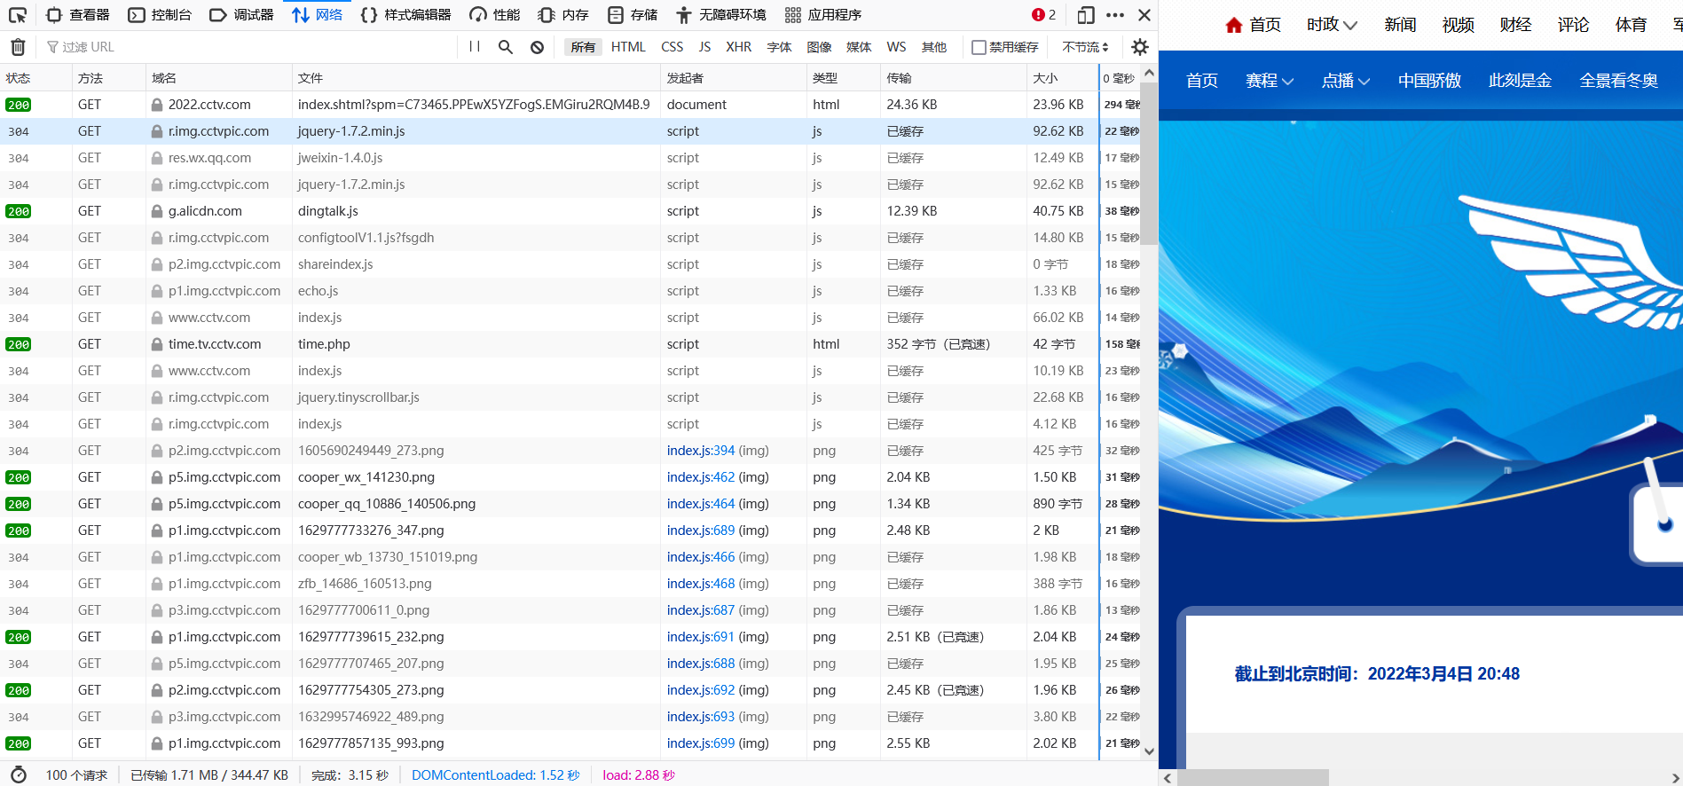Open initiator link index.js:689
Screen dimensions: 1683x786
point(701,531)
